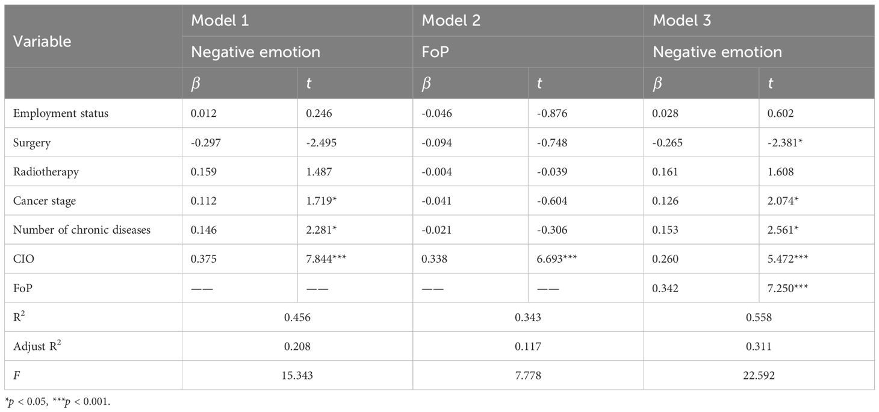The image size is (879, 412).
Task: Select the F statistic value 15.343
Action: [297, 375]
